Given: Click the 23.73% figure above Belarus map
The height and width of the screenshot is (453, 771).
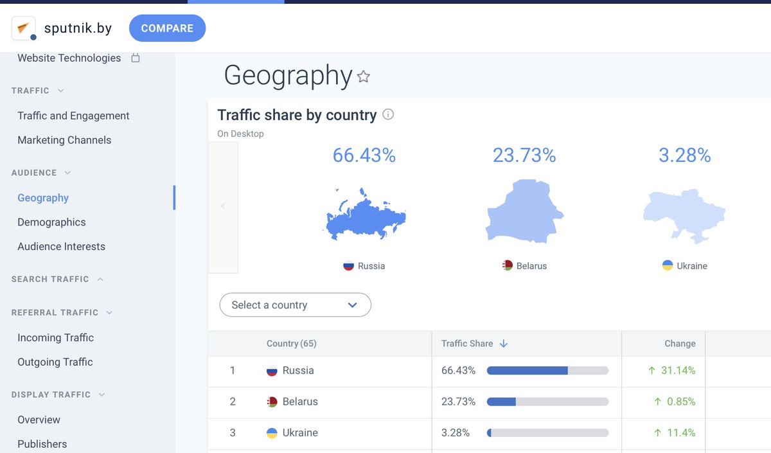Looking at the screenshot, I should (x=524, y=155).
